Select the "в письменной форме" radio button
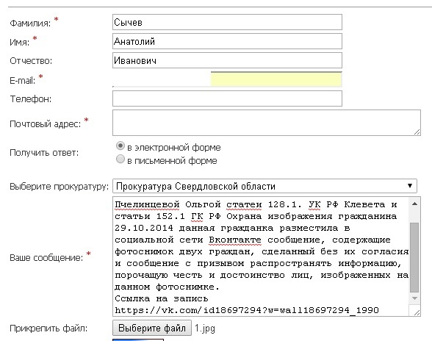Image resolution: width=432 pixels, height=341 pixels. 120,159
